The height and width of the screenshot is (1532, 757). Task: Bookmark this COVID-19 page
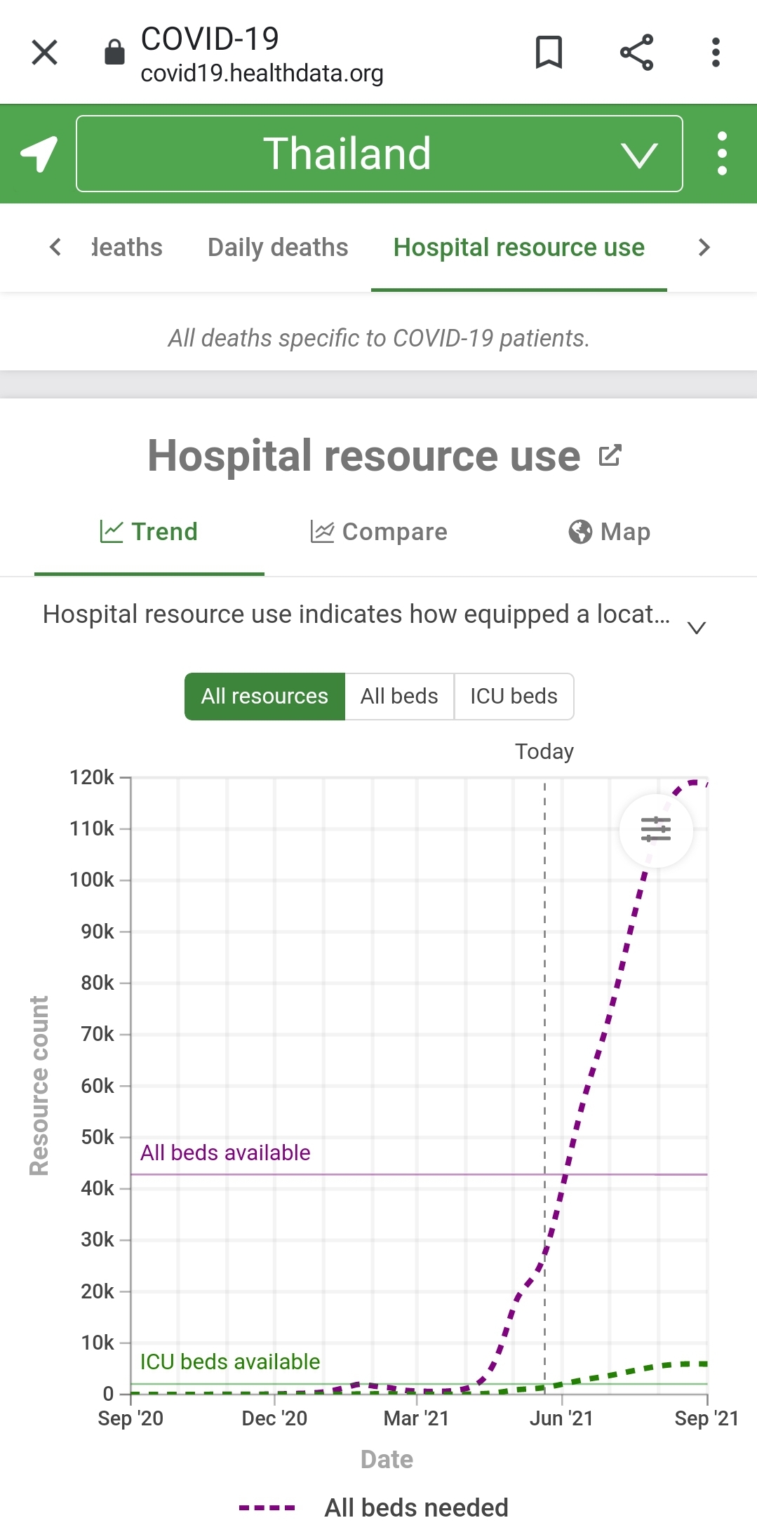coord(549,53)
